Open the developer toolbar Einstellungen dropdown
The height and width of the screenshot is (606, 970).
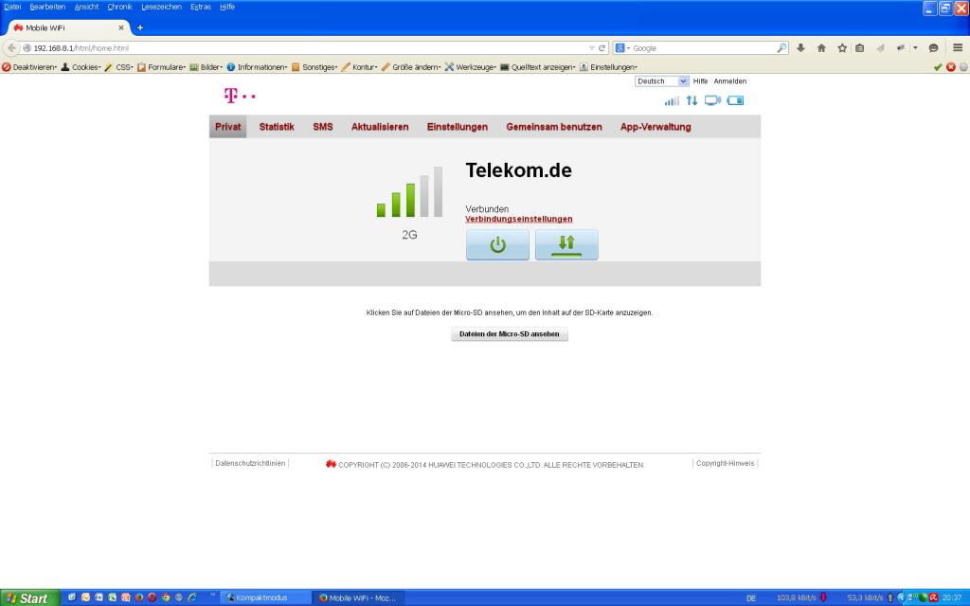(609, 67)
